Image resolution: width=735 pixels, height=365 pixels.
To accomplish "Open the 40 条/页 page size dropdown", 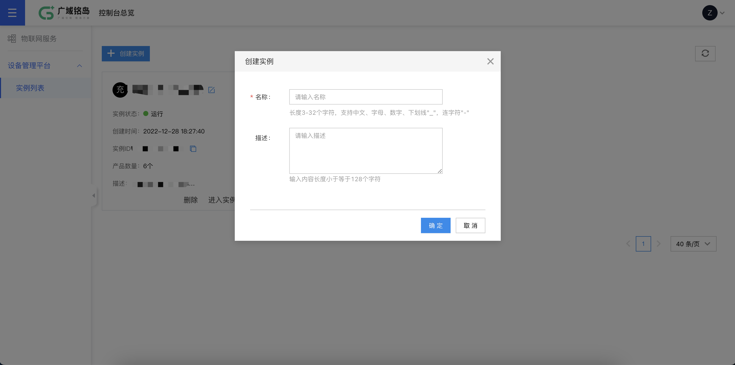I will (x=693, y=244).
